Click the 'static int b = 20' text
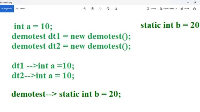Screen dimensions: 200x112 [170, 25]
